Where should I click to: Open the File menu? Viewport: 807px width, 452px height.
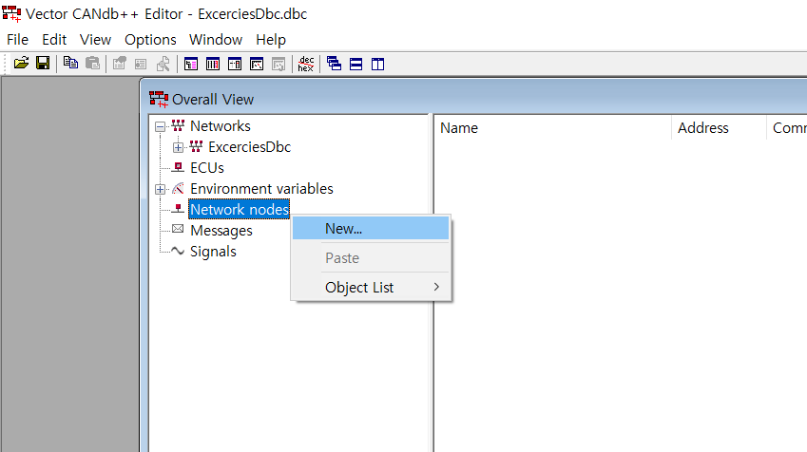[x=17, y=40]
